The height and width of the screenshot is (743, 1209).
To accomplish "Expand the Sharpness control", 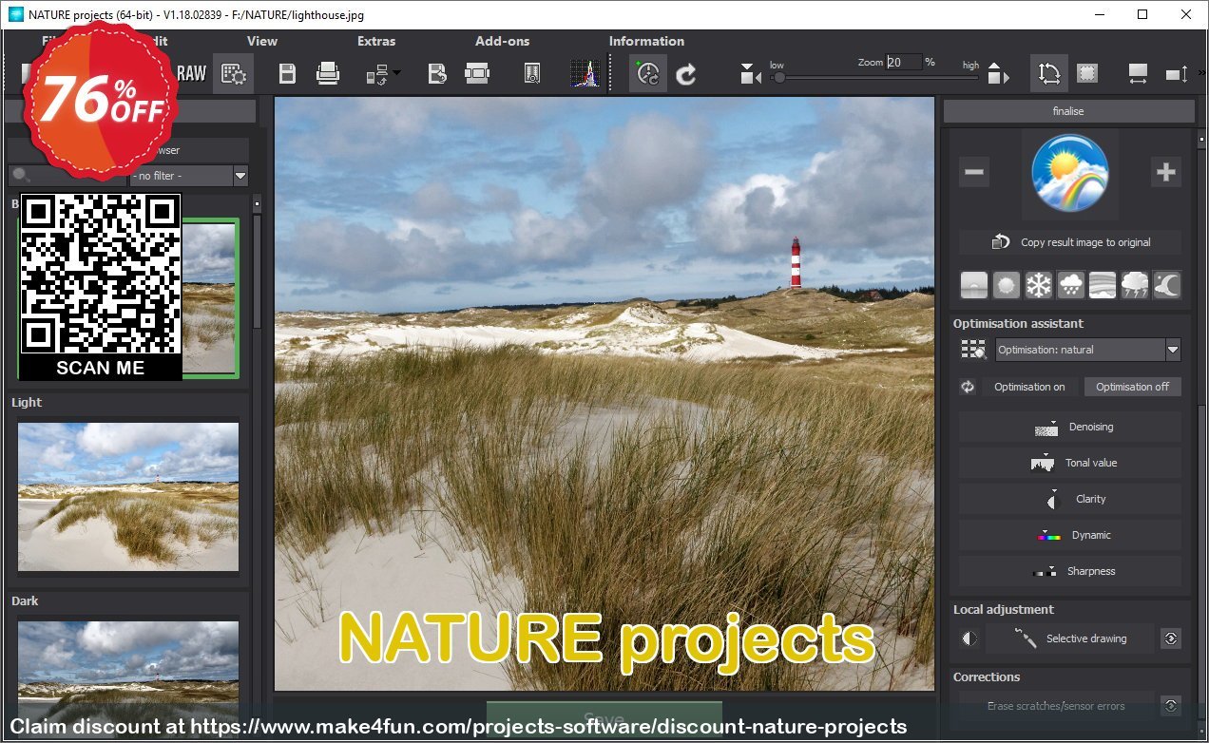I will (1070, 571).
